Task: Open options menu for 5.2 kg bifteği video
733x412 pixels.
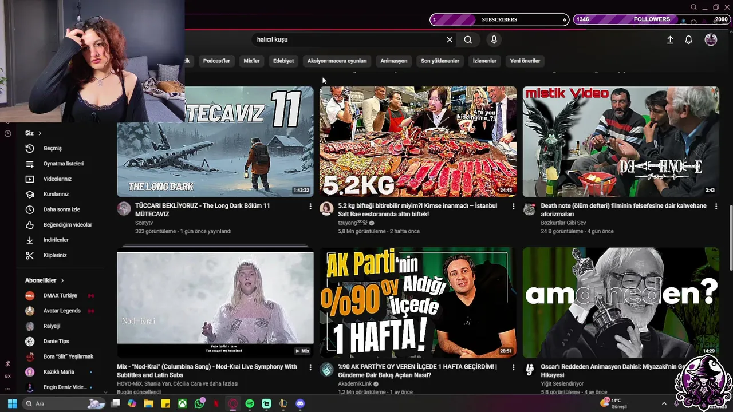Action: point(513,206)
